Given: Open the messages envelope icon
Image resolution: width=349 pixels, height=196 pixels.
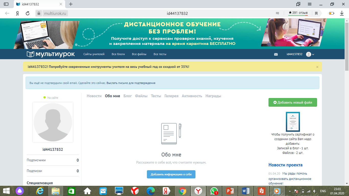Looking at the screenshot, I should (x=276, y=54).
